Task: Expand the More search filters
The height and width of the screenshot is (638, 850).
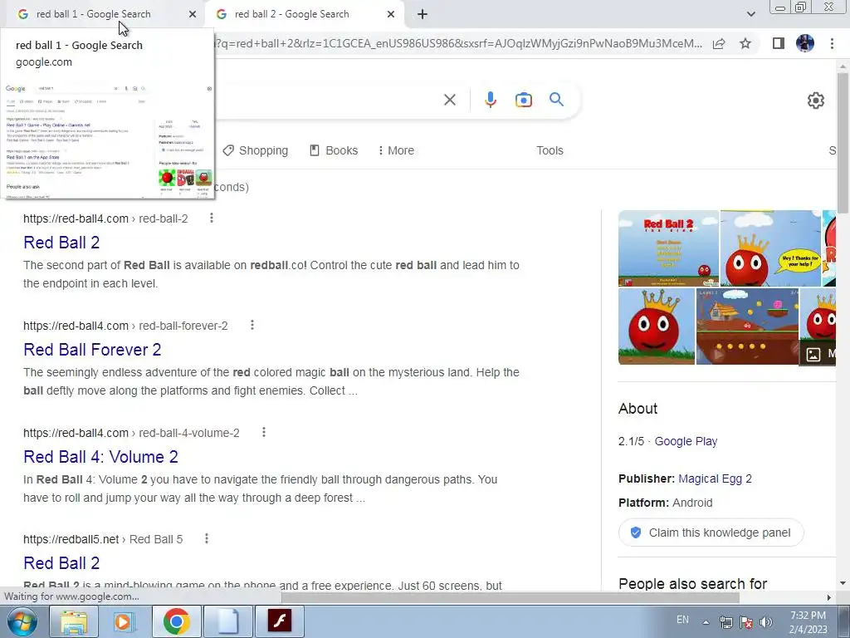Action: pyautogui.click(x=396, y=150)
